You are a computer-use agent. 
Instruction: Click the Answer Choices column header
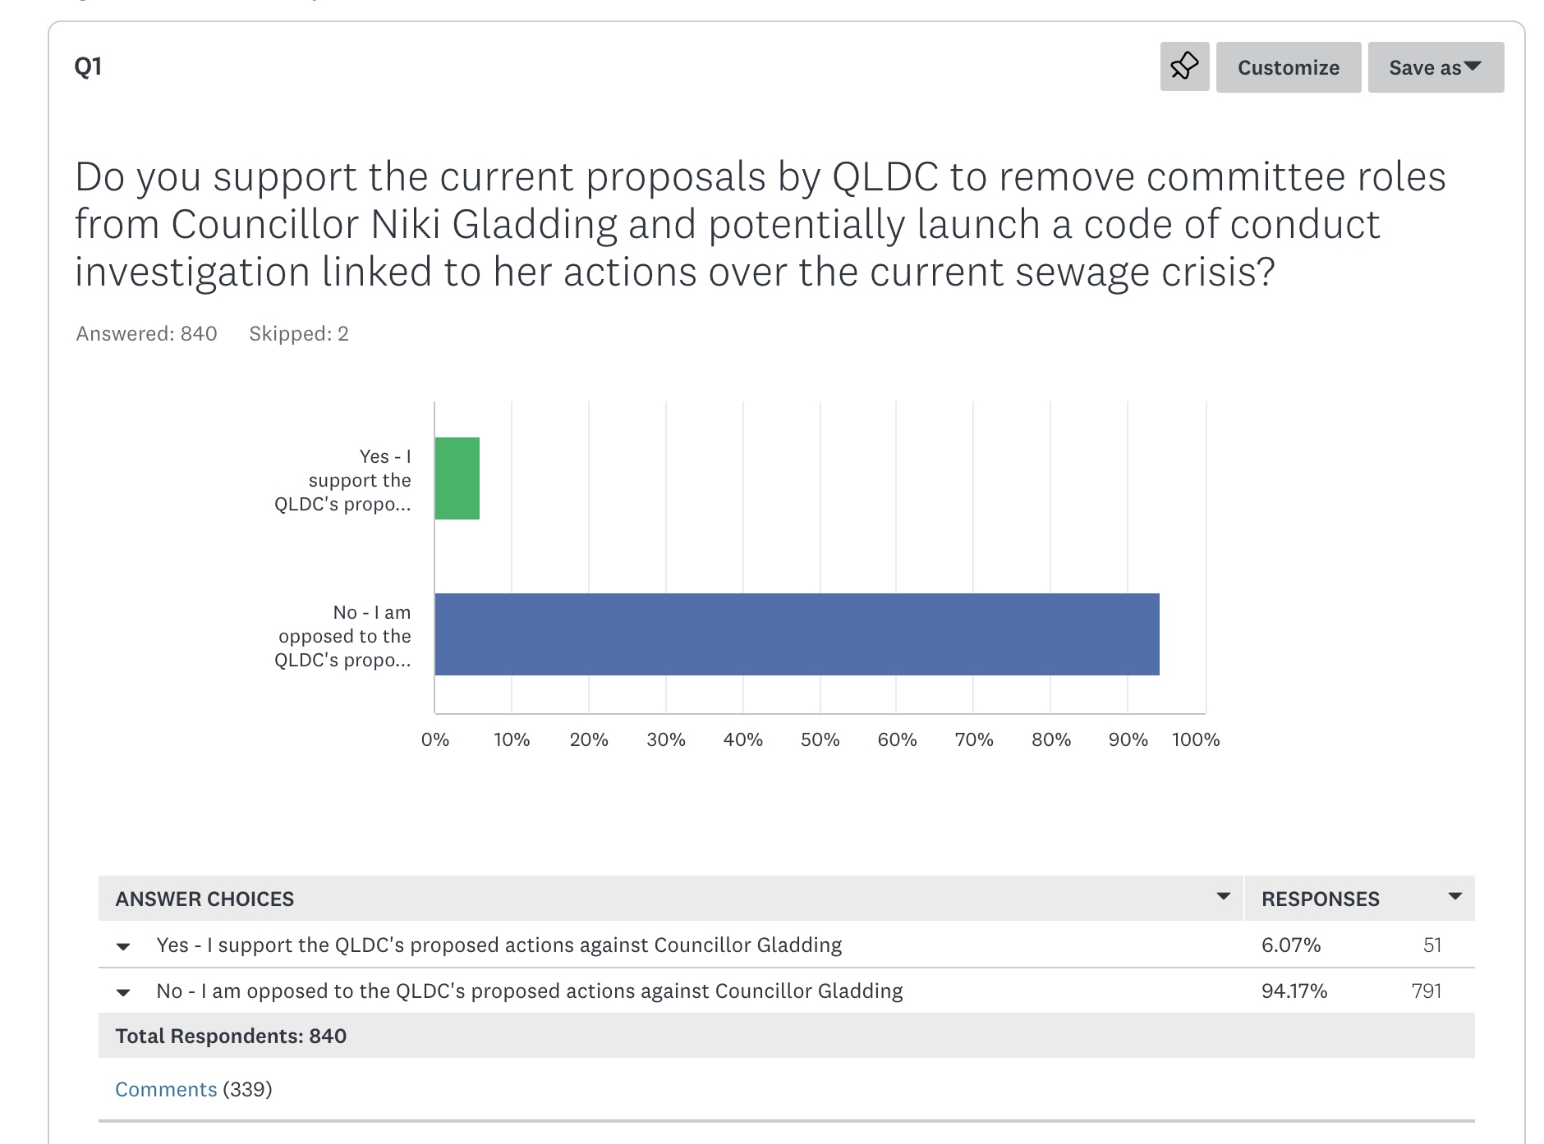click(x=204, y=899)
